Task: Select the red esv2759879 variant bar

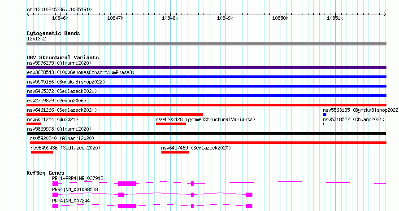Action: tap(206, 105)
